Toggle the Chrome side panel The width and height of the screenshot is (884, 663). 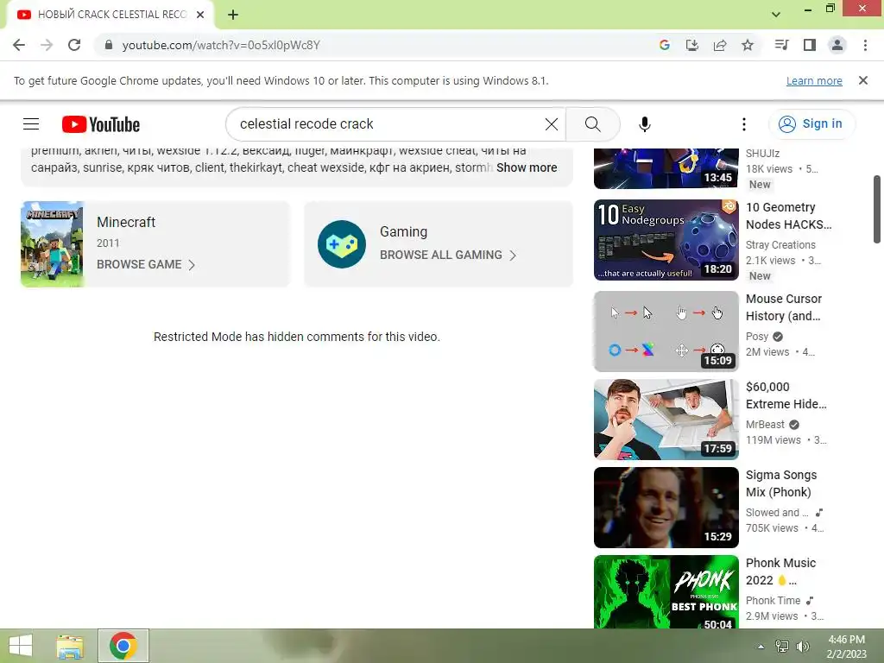pos(810,45)
